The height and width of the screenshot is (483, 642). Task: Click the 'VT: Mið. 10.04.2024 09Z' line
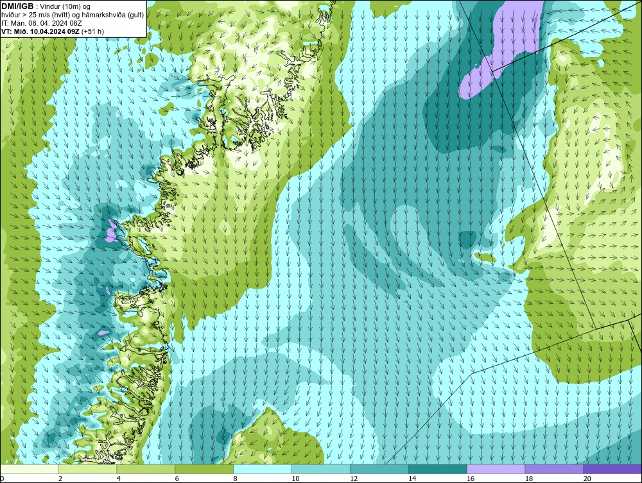tap(53, 31)
